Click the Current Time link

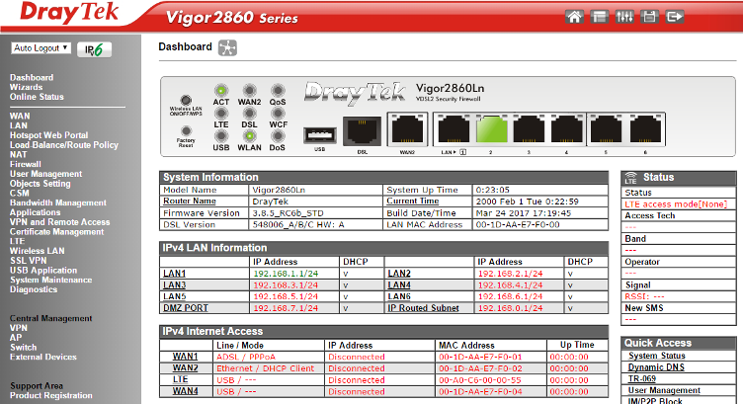[413, 202]
